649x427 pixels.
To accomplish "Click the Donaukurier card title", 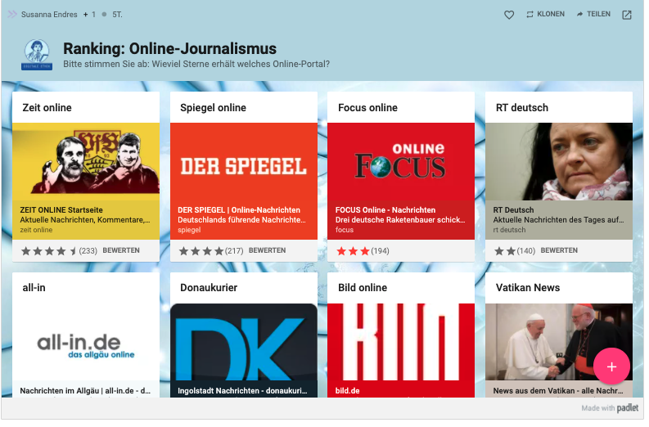I will (209, 288).
